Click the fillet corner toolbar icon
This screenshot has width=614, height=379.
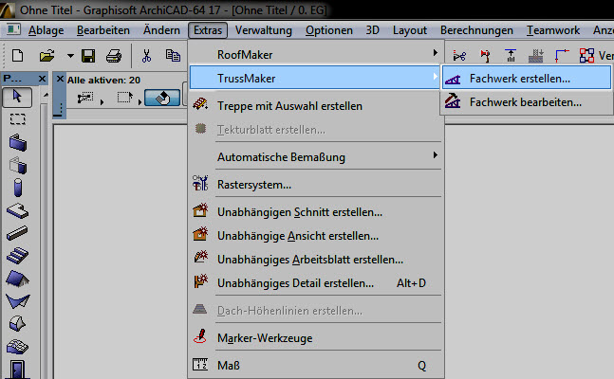tap(562, 56)
